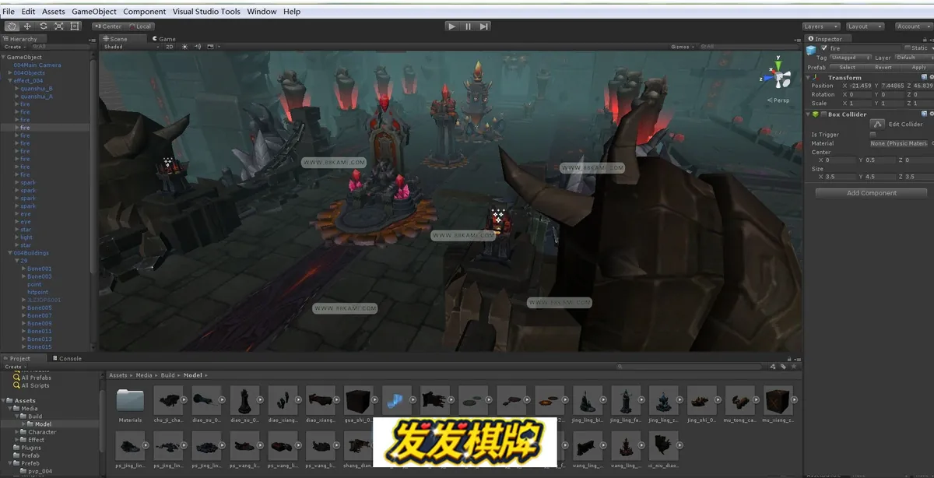934x478 pixels.
Task: Open Transform component gear menu
Action: pos(931,77)
